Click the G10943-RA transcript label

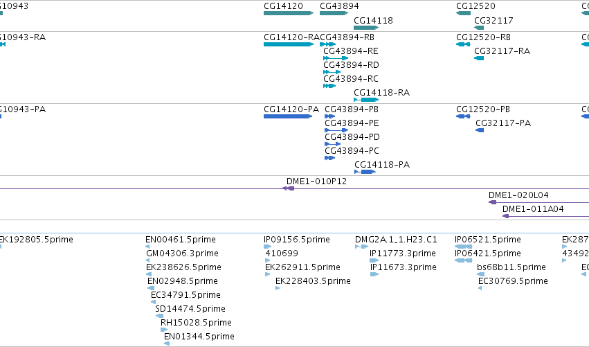[23, 37]
